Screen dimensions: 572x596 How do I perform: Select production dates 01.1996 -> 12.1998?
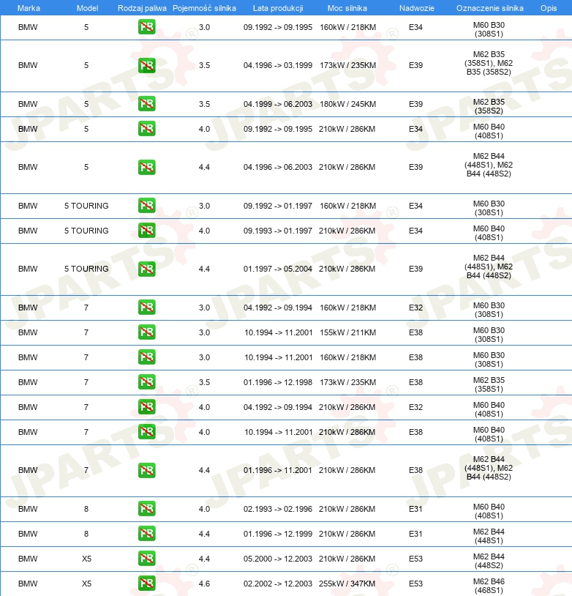pyautogui.click(x=278, y=382)
